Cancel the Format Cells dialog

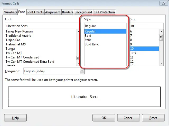129,118
